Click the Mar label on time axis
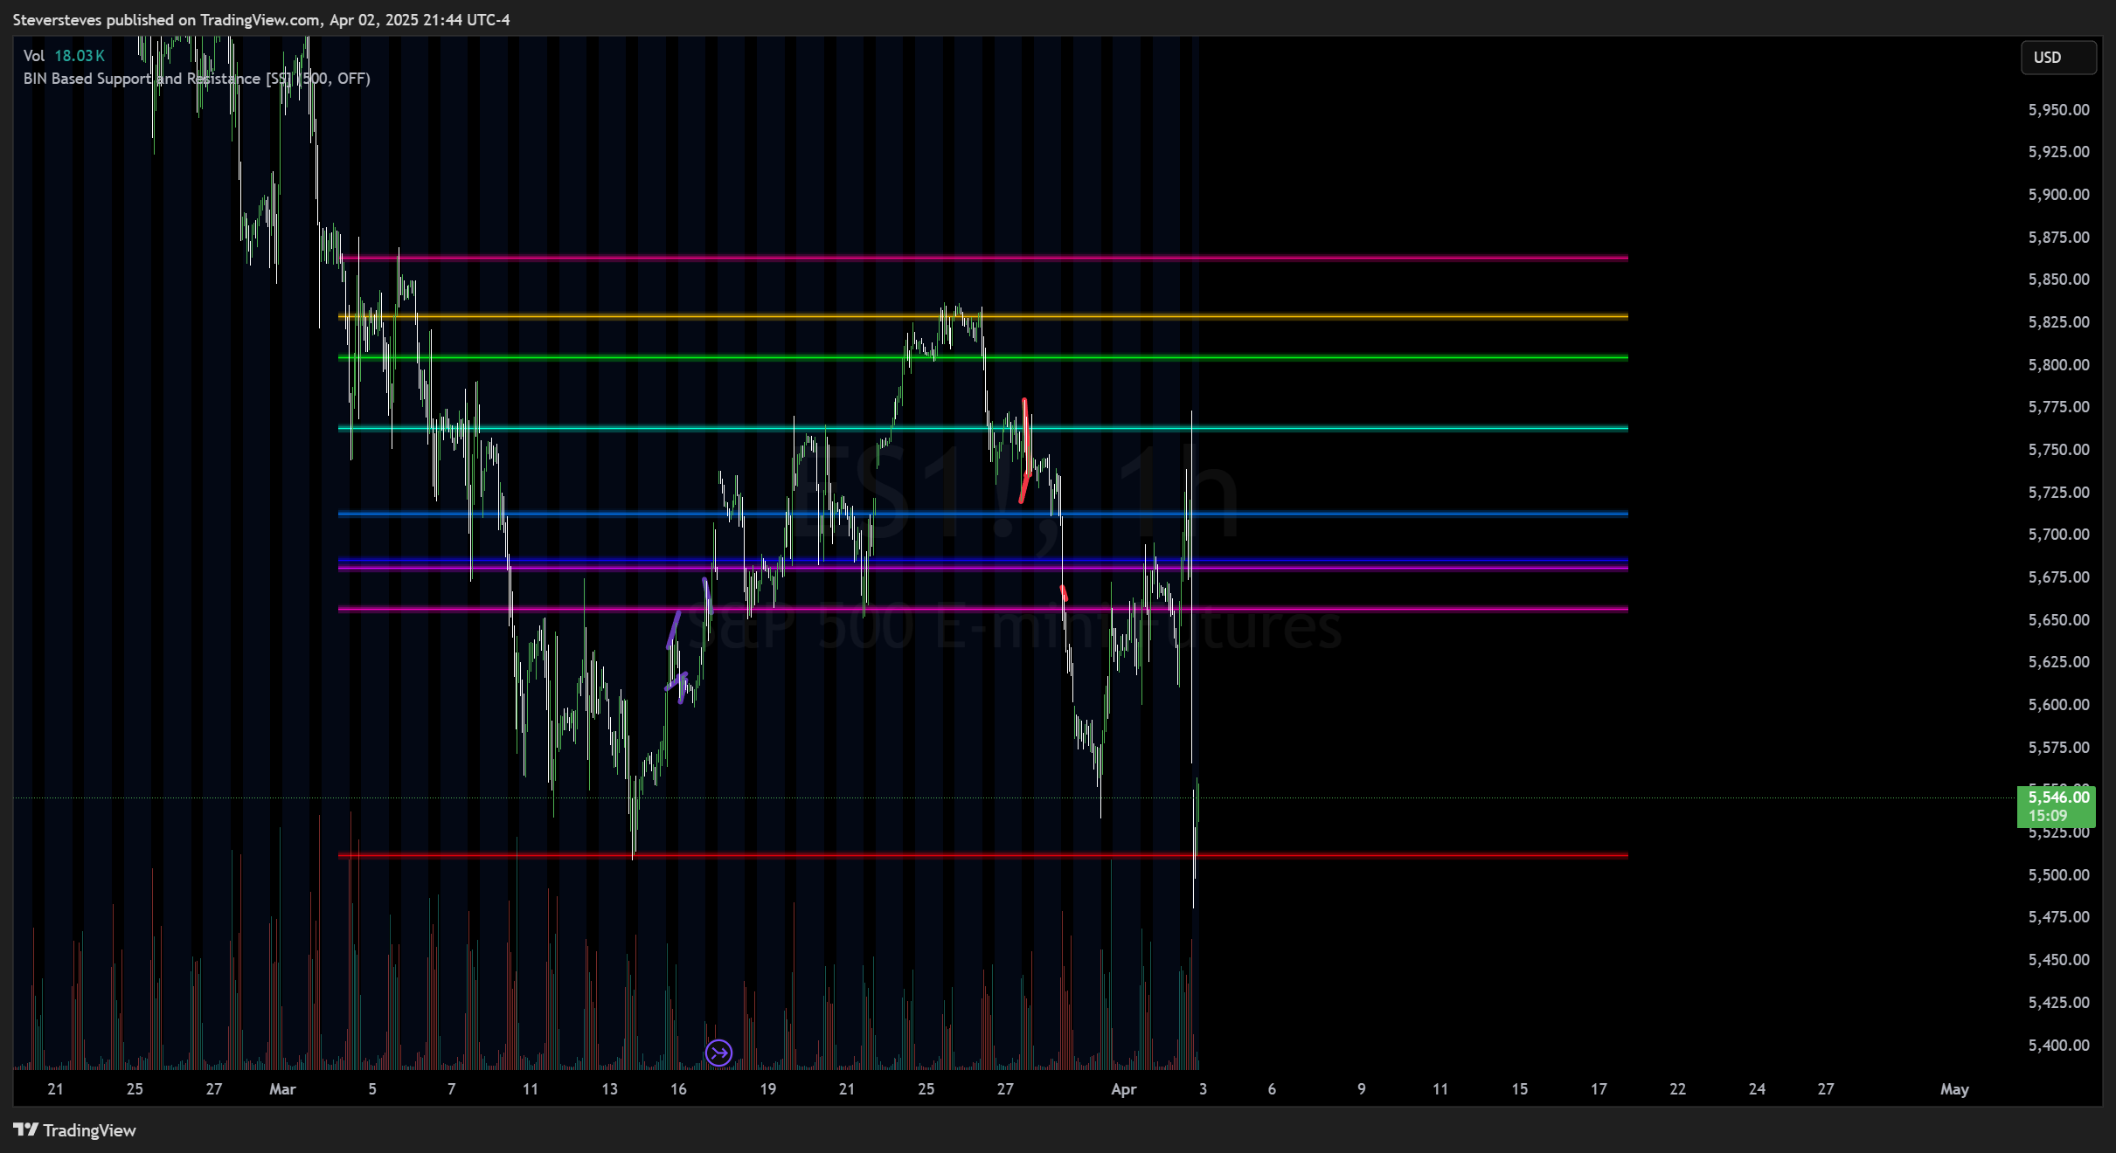The width and height of the screenshot is (2116, 1153). [x=282, y=1089]
